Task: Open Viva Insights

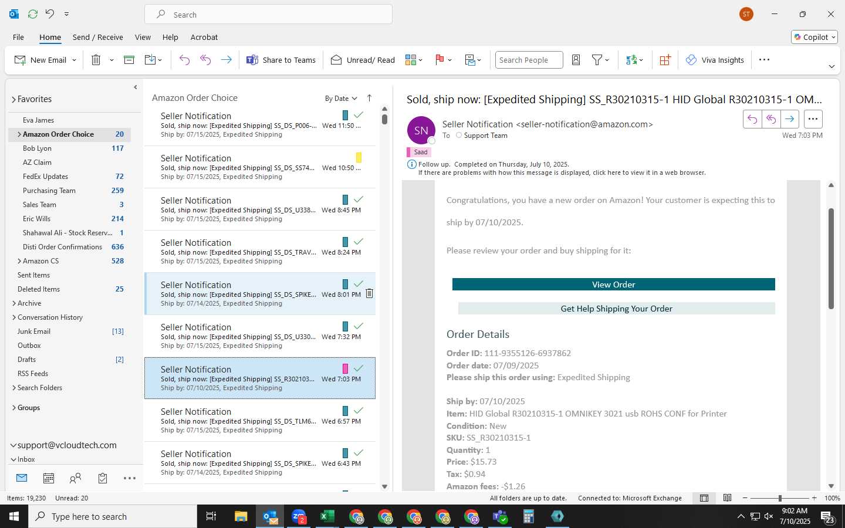Action: tap(715, 60)
